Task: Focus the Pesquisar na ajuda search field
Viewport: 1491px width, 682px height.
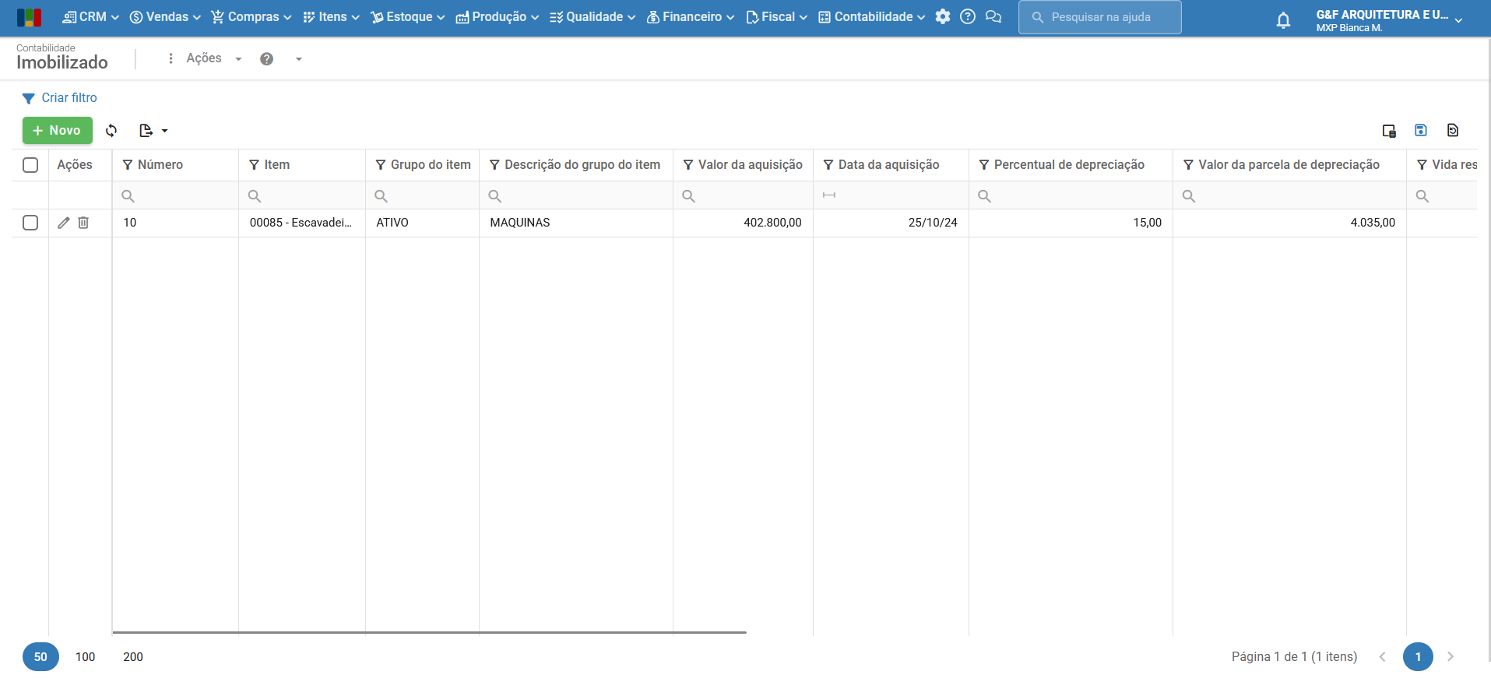Action: (x=1099, y=17)
